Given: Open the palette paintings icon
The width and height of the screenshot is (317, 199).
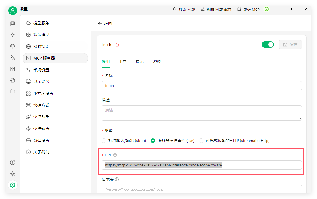Looking at the screenshot, I should (x=13, y=46).
